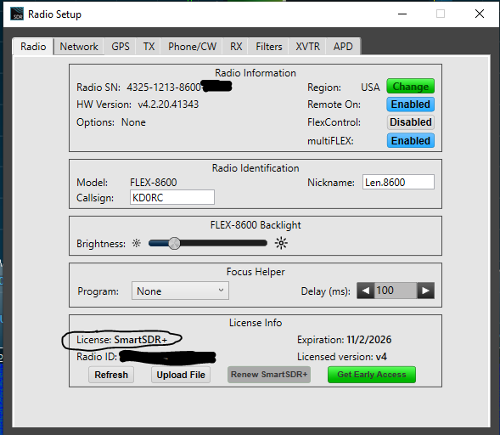Click the Brightness slider thumb
Screen dimensions: 500x435
(x=174, y=244)
